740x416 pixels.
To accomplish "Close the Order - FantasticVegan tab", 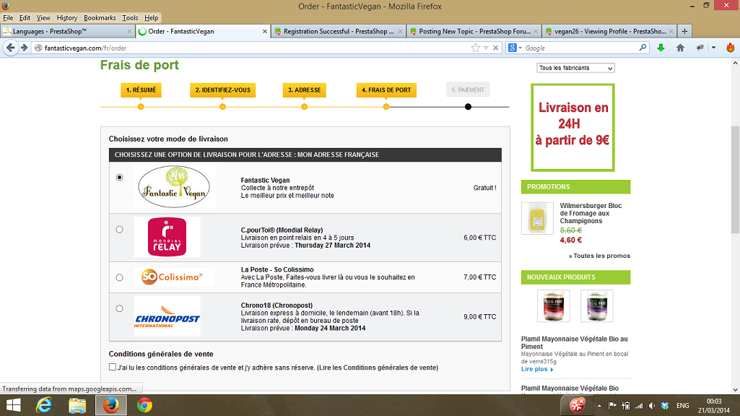I will tap(265, 31).
